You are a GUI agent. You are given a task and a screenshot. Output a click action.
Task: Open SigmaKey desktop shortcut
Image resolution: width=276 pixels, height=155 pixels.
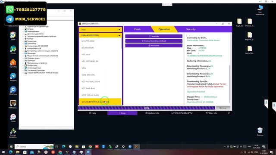tap(13, 63)
